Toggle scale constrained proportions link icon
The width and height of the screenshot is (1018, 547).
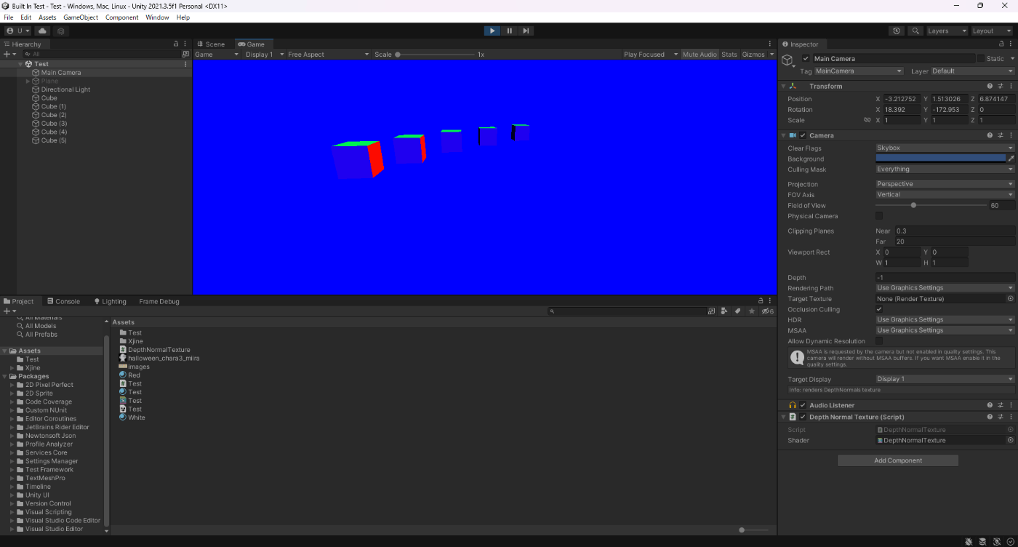pos(867,120)
